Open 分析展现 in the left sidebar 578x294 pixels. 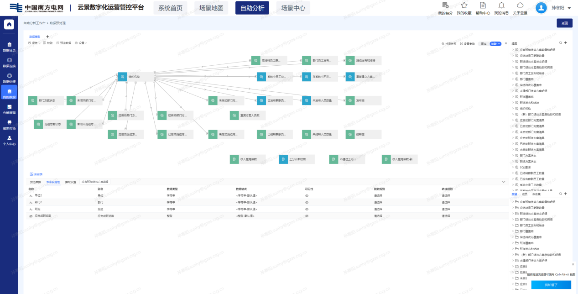pyautogui.click(x=9, y=109)
